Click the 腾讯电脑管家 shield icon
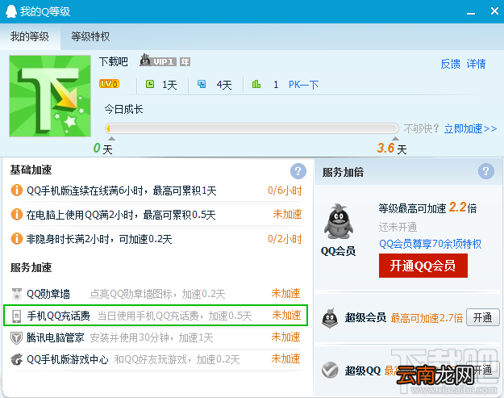Screen dimensions: 504x398 coord(17,337)
